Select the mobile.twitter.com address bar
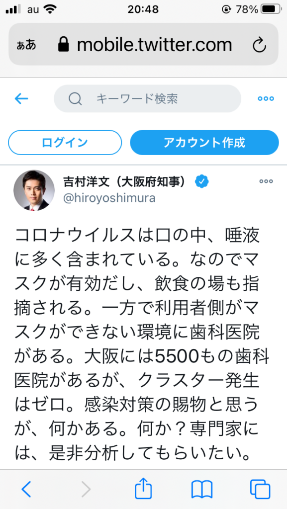 143,44
